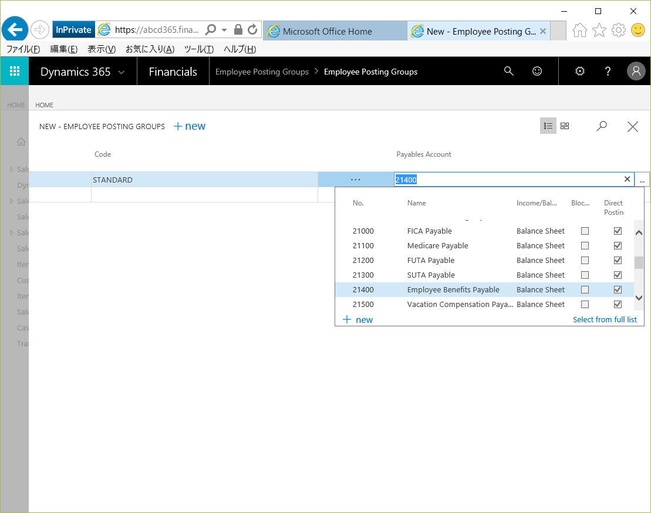Sort by the Name column header
The width and height of the screenshot is (651, 513).
416,203
